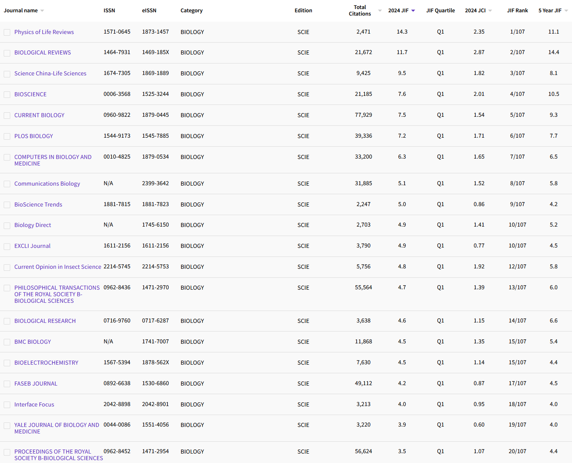The image size is (572, 463).
Task: Click the JIF Rank column header
Action: 518,11
